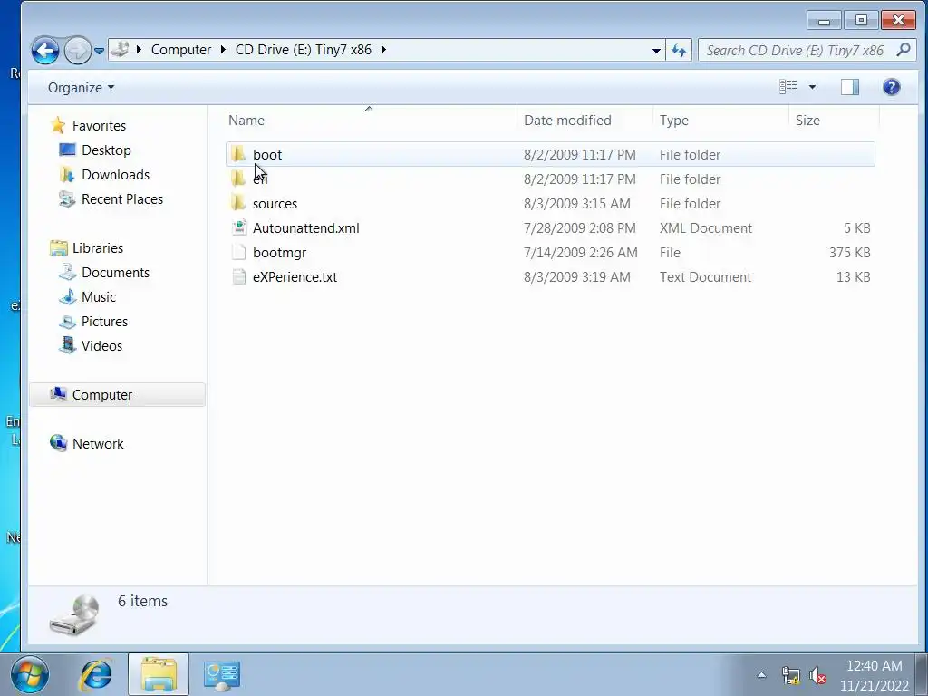The image size is (928, 696).
Task: Open the Control Panel taskbar item
Action: point(222,675)
